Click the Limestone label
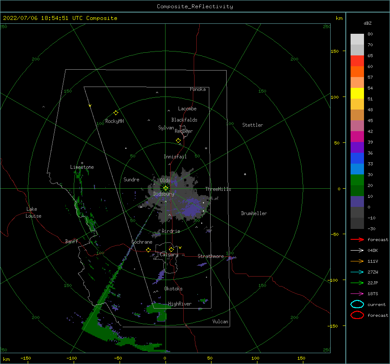 (82, 167)
